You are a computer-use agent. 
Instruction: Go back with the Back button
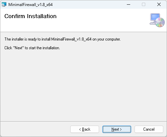click(x=85, y=129)
